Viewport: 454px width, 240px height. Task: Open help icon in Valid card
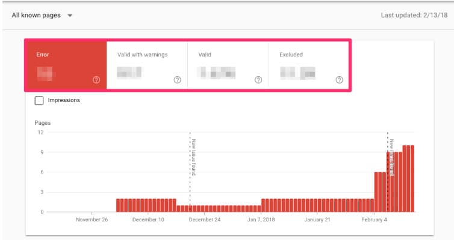click(258, 80)
